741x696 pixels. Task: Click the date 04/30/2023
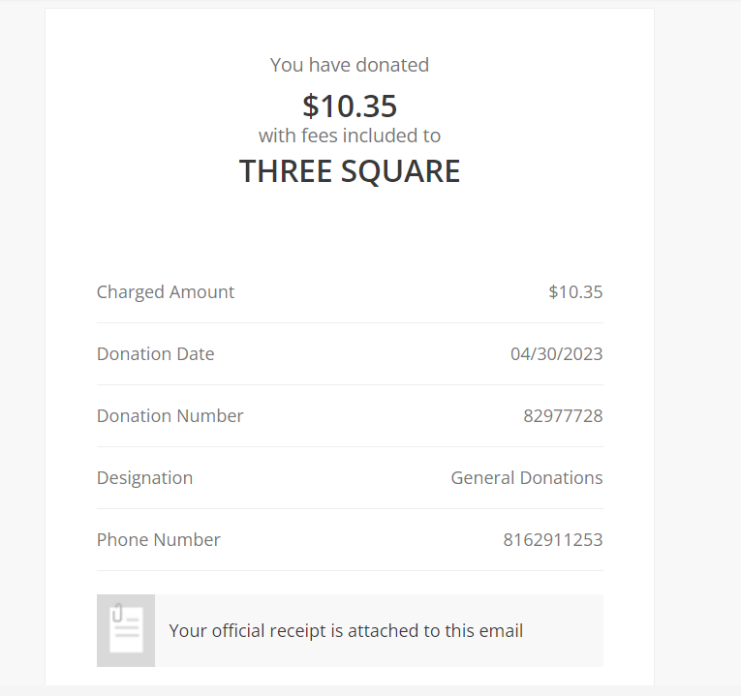pos(557,354)
